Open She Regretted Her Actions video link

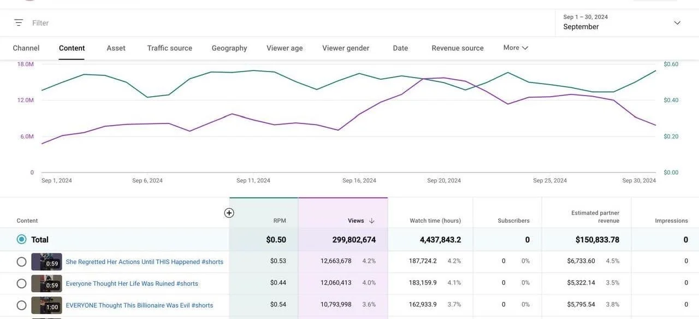coord(145,262)
